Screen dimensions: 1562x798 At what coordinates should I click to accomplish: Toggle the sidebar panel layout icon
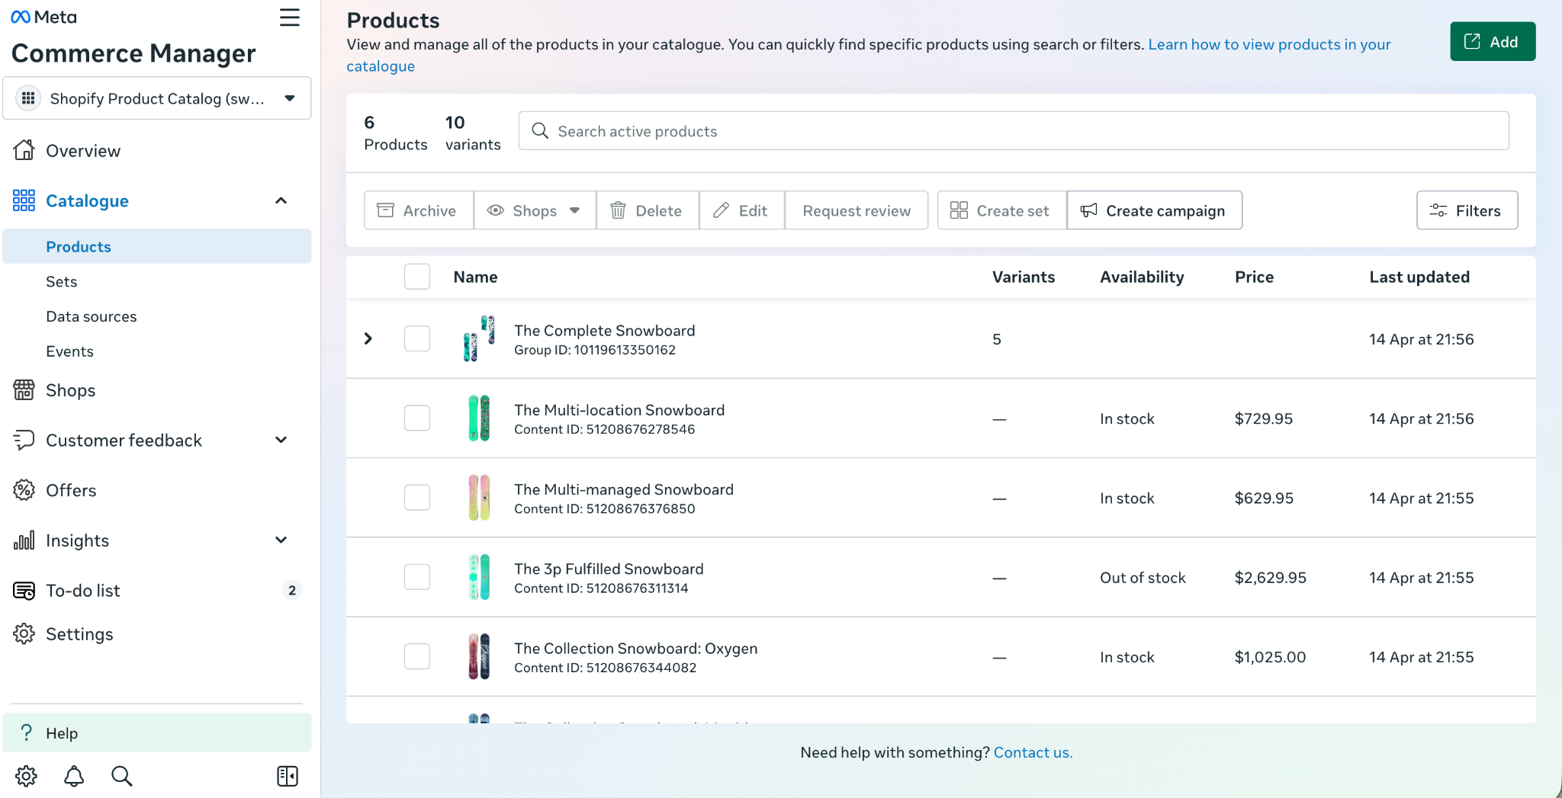[x=288, y=776]
